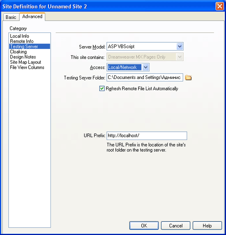This screenshot has width=226, height=235.
Task: Open Help for this dialog
Action: point(207,226)
